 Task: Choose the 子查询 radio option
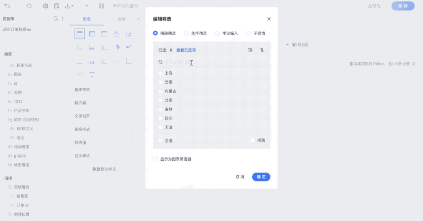[x=249, y=33]
